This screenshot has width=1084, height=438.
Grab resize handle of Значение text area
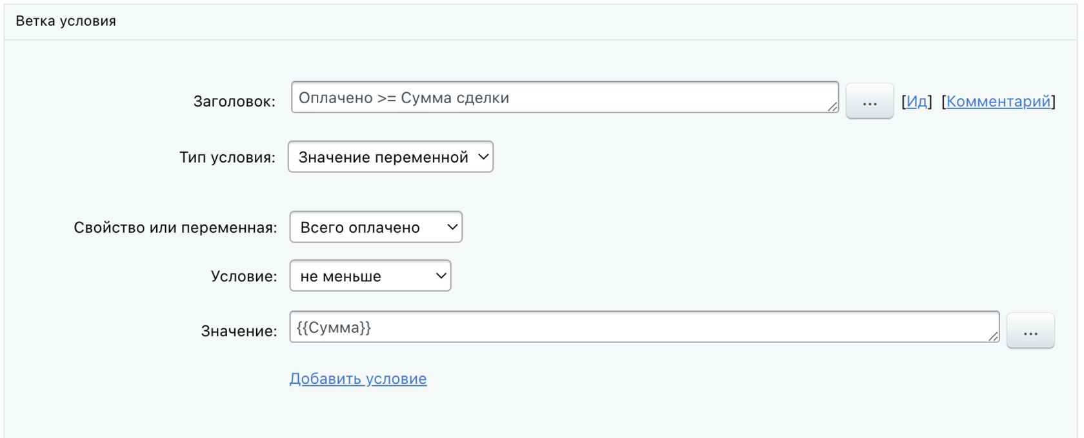point(993,336)
